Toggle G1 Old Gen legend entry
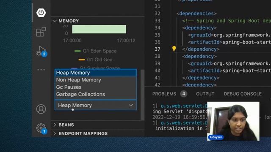Image resolution: width=271 pixels, height=152 pixels. point(95,60)
